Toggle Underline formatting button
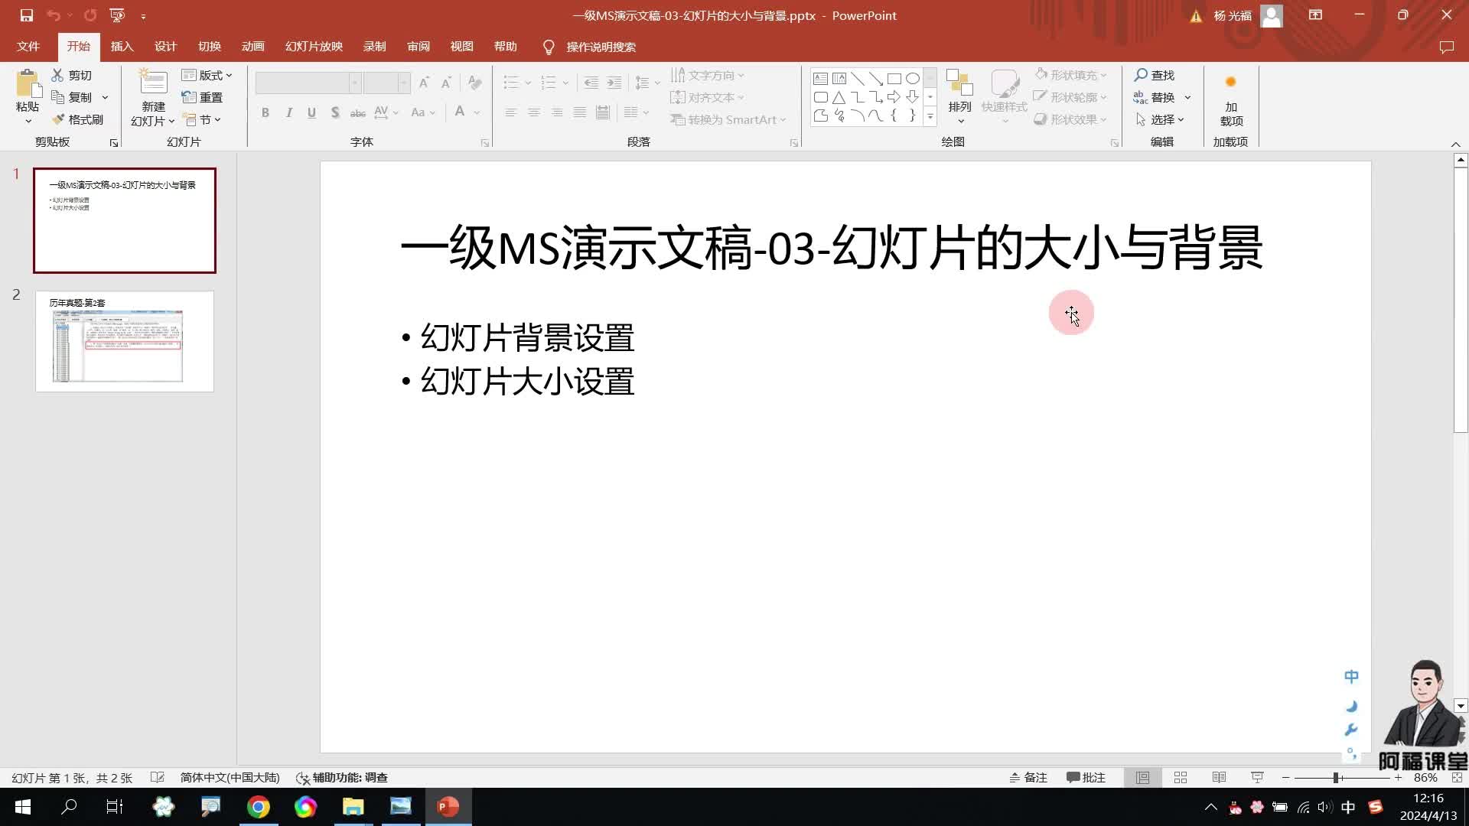1469x826 pixels. tap(311, 113)
